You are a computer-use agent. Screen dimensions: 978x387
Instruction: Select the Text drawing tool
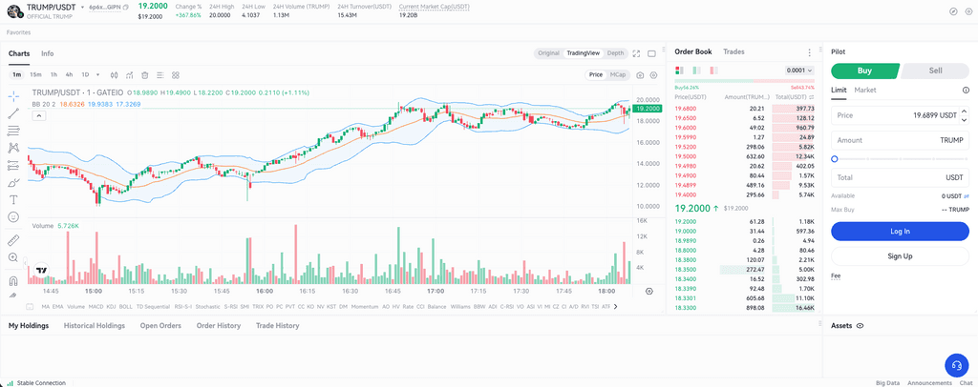(13, 200)
